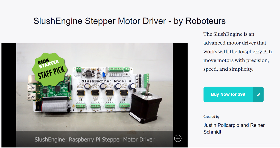Viewport: 280px width, 148px height.
Task: Click the Raspberry Pi logo on the green board
Action: click(64, 88)
